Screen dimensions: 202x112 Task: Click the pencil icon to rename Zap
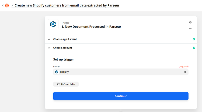tap(12, 5)
